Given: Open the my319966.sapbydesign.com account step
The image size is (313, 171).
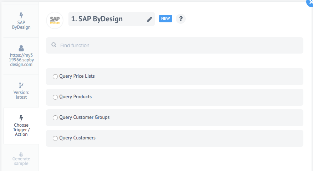Looking at the screenshot, I should 21,56.
